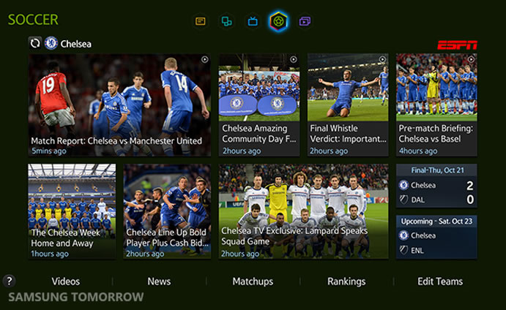Select the highlighted soccer ball hub icon
The height and width of the screenshot is (310, 506).
(278, 22)
